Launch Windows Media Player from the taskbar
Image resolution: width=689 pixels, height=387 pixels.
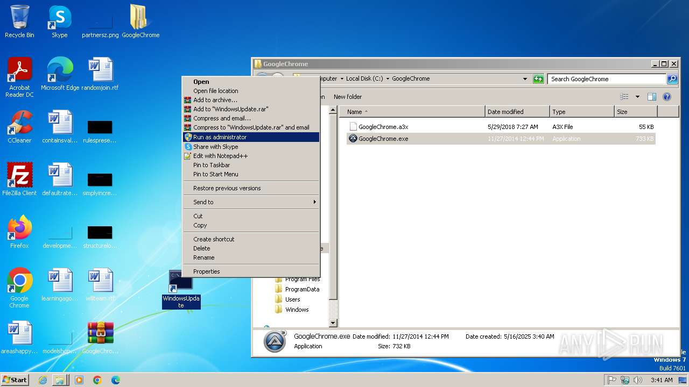click(79, 380)
